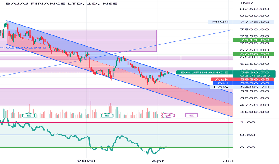279x164 pixels.
Task: Click the 6250.00 price axis value
Action: tap(254, 64)
